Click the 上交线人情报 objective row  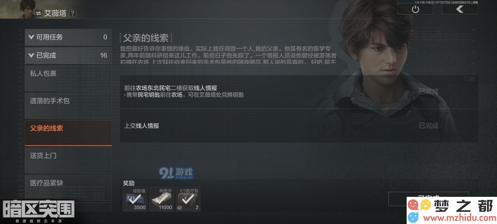click(299, 126)
